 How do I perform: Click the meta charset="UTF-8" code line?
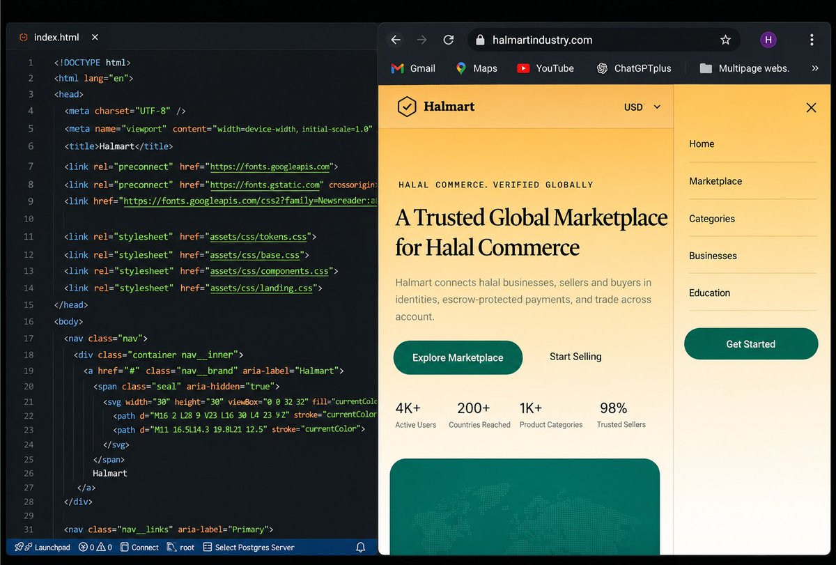point(125,111)
